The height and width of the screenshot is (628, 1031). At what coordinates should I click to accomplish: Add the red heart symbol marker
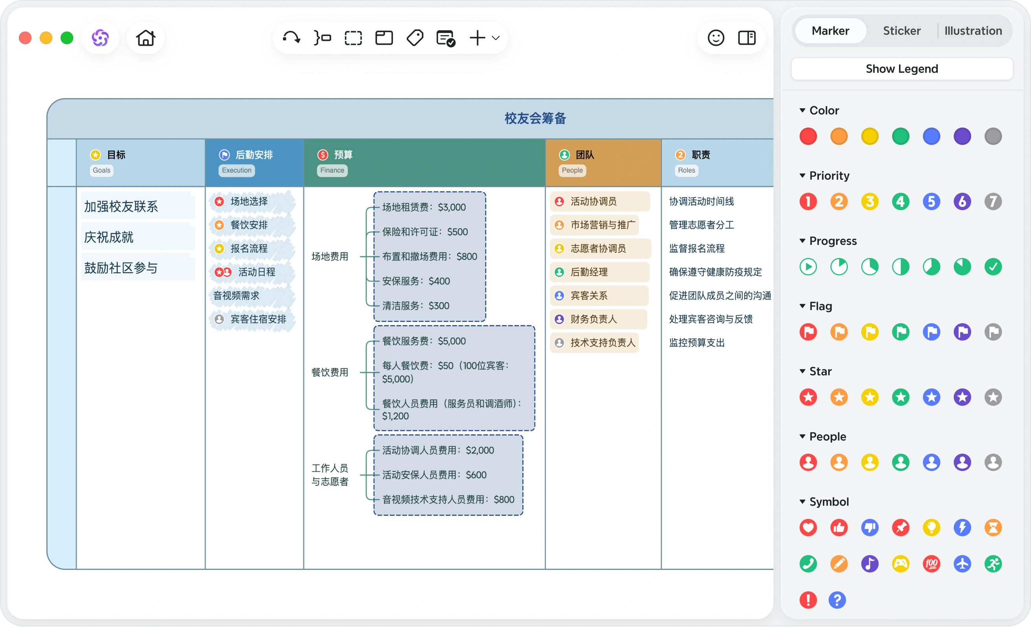pyautogui.click(x=808, y=528)
